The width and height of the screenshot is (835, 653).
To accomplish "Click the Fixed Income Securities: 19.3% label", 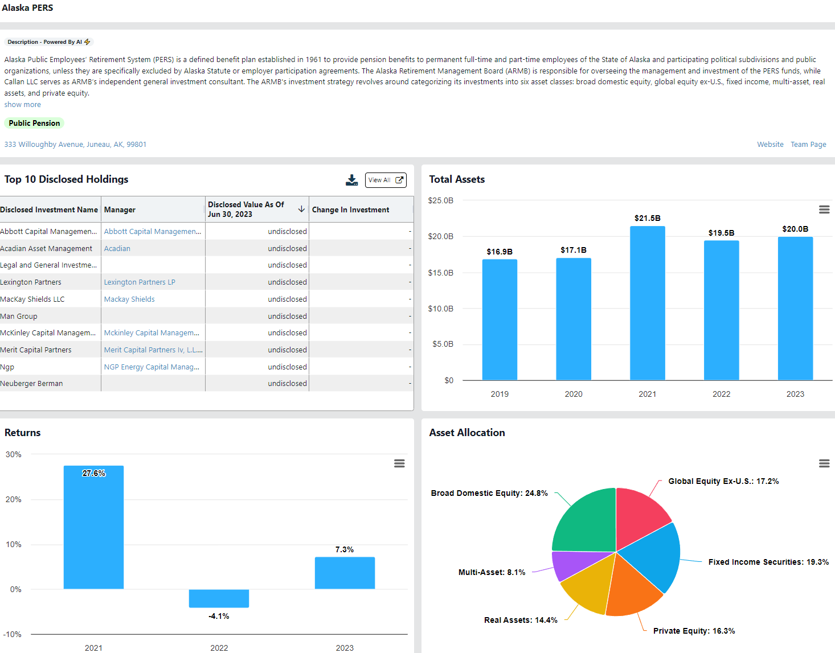I will click(x=768, y=562).
